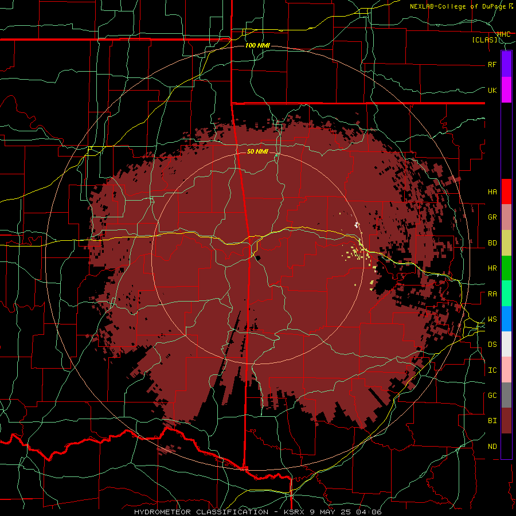516x516 pixels.
Task: Click the GC gray legend color swatch
Action: tap(506, 395)
